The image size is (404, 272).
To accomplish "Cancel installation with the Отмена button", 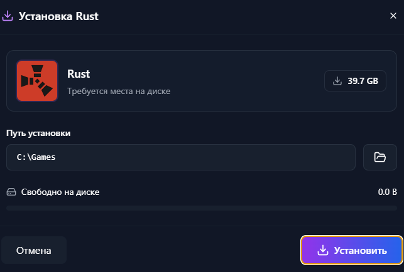I will point(34,250).
